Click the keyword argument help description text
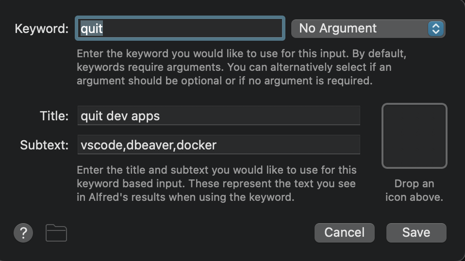The image size is (465, 261). click(241, 67)
